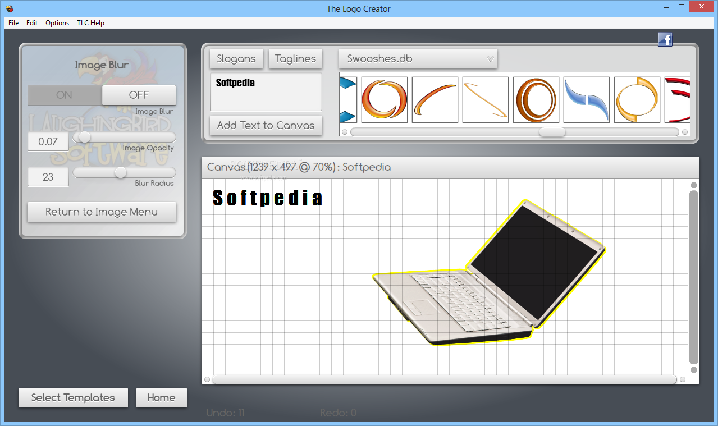Click the Taglines button
Image resolution: width=718 pixels, height=426 pixels.
pos(296,58)
